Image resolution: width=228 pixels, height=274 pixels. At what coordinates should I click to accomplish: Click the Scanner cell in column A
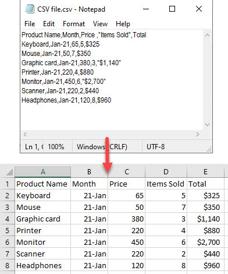click(x=43, y=254)
